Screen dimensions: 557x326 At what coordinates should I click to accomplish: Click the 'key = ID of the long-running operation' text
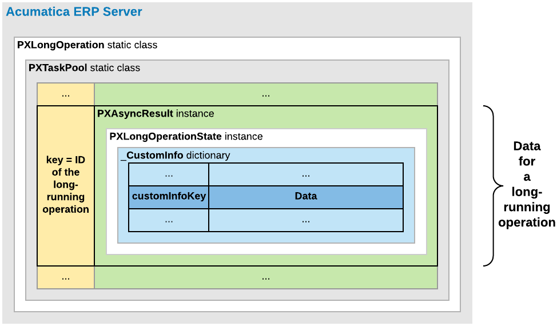click(x=66, y=185)
